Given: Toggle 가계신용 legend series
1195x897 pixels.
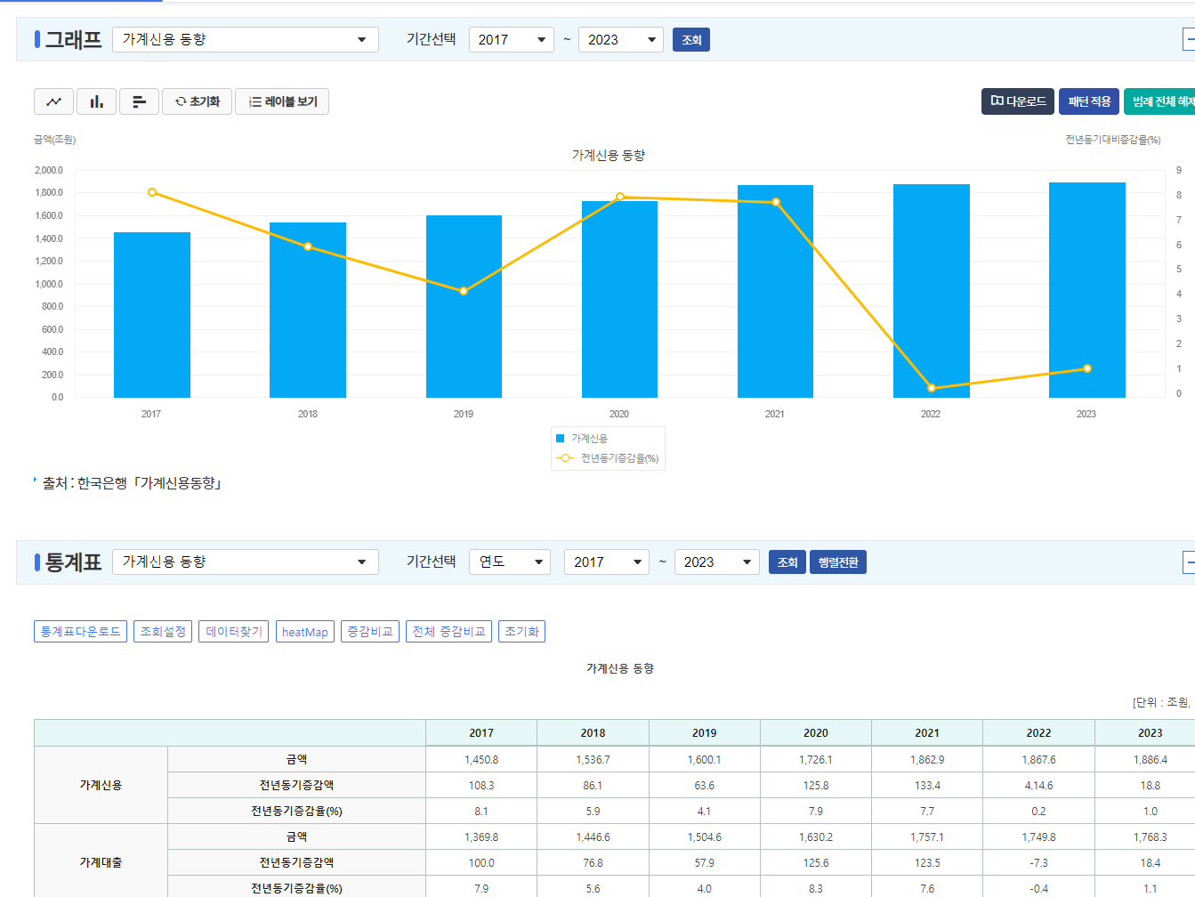Looking at the screenshot, I should pyautogui.click(x=581, y=439).
